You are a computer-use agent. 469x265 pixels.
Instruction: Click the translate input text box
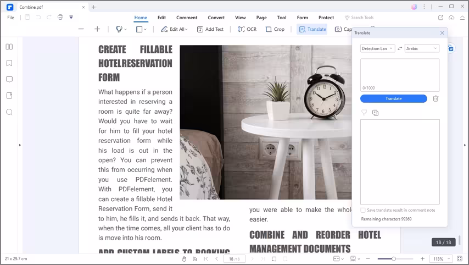point(400,75)
